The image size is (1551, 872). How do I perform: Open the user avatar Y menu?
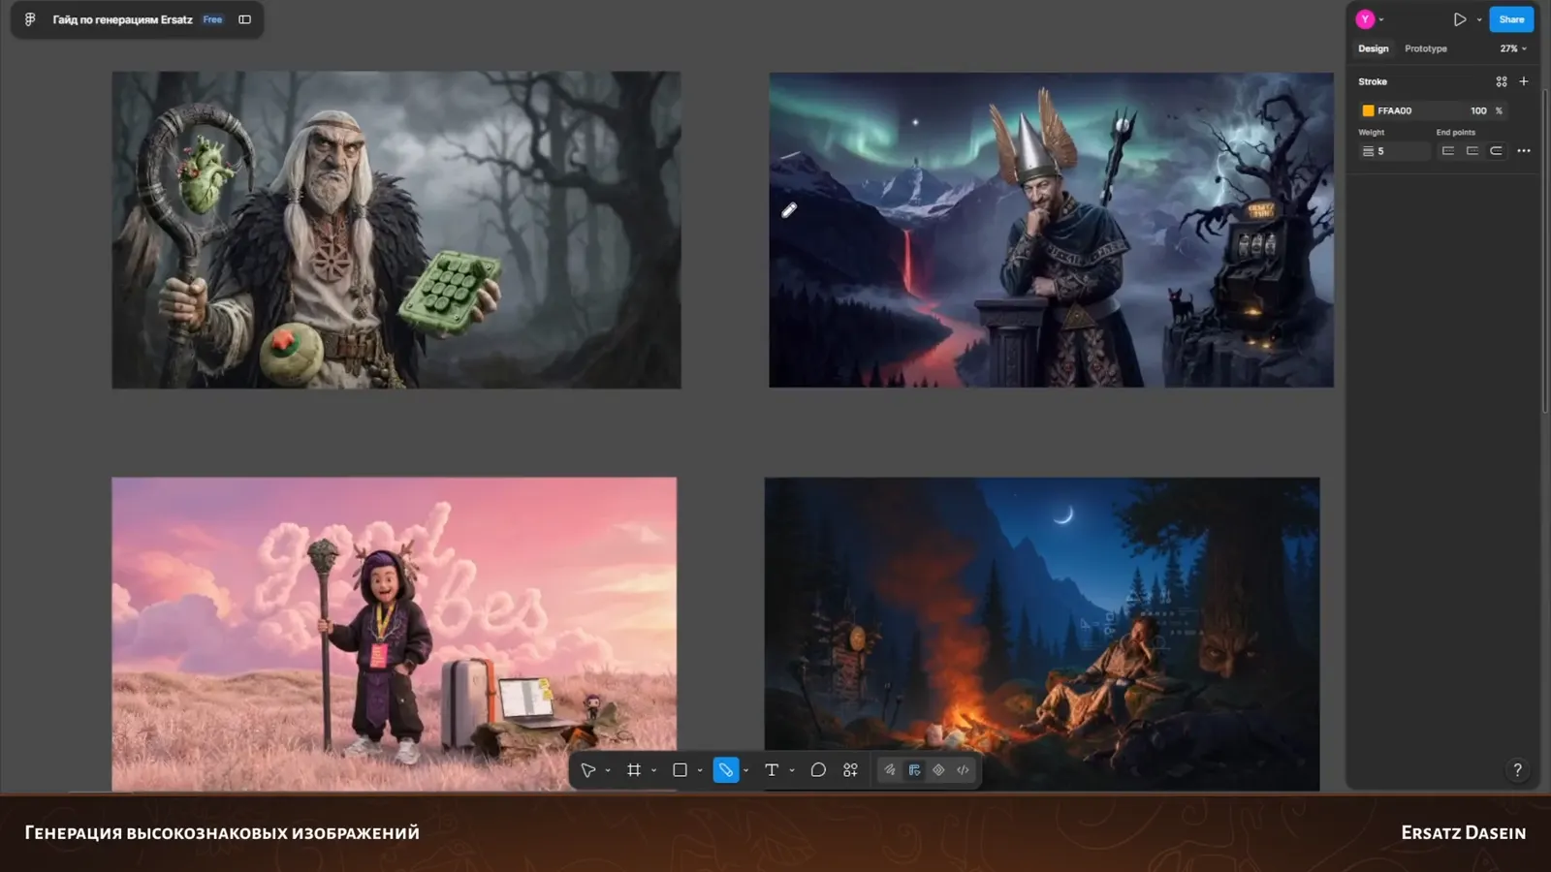(x=1365, y=19)
